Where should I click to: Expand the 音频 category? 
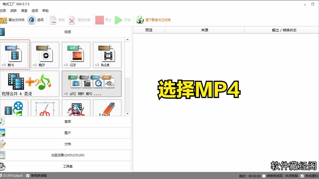[x=68, y=122]
